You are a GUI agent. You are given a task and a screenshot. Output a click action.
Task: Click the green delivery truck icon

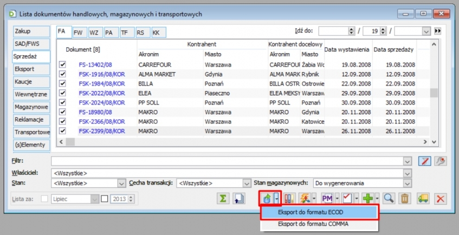pos(423,199)
